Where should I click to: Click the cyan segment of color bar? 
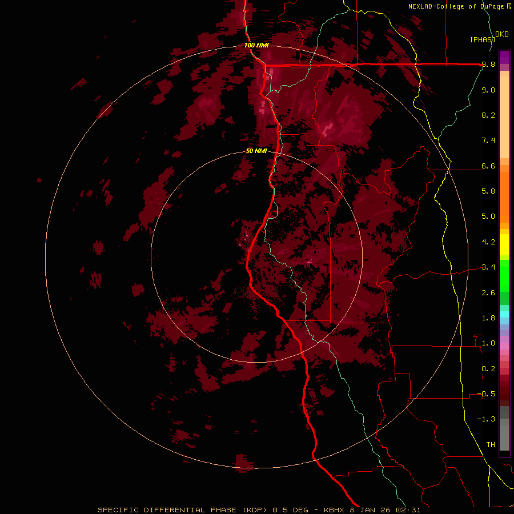pos(504,314)
